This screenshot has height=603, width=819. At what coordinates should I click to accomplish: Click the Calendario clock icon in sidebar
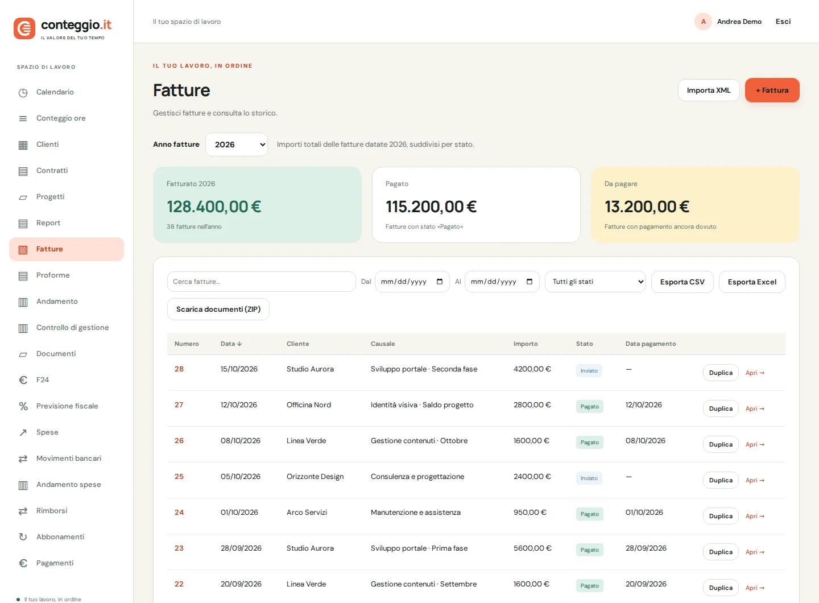tap(23, 93)
